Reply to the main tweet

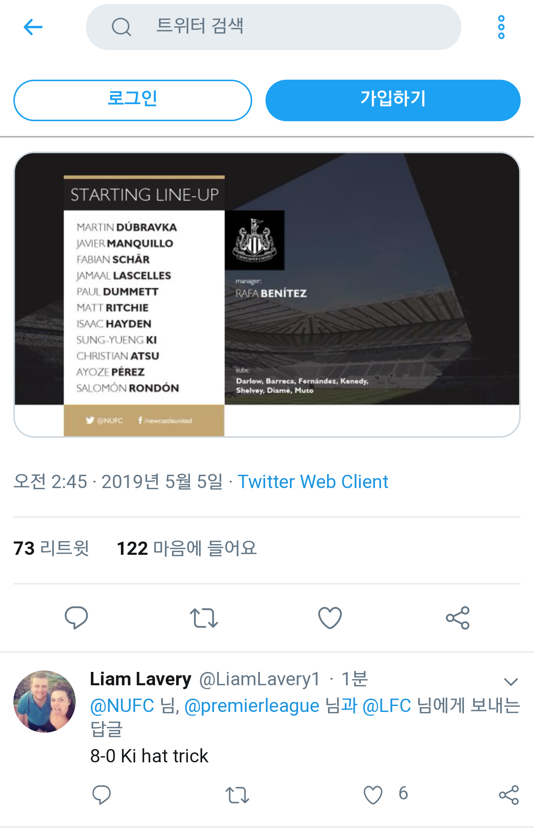[x=76, y=617]
